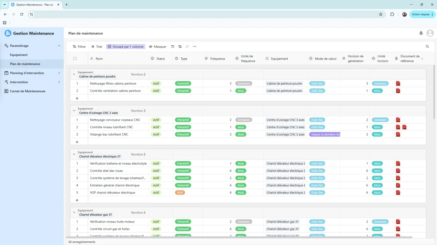Toggle Masquer hidden fields option

158,47
